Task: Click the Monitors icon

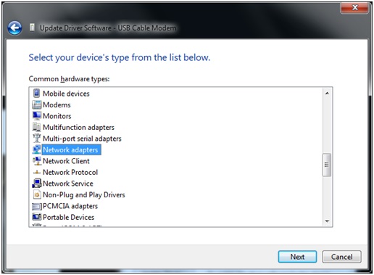Action: click(x=37, y=115)
